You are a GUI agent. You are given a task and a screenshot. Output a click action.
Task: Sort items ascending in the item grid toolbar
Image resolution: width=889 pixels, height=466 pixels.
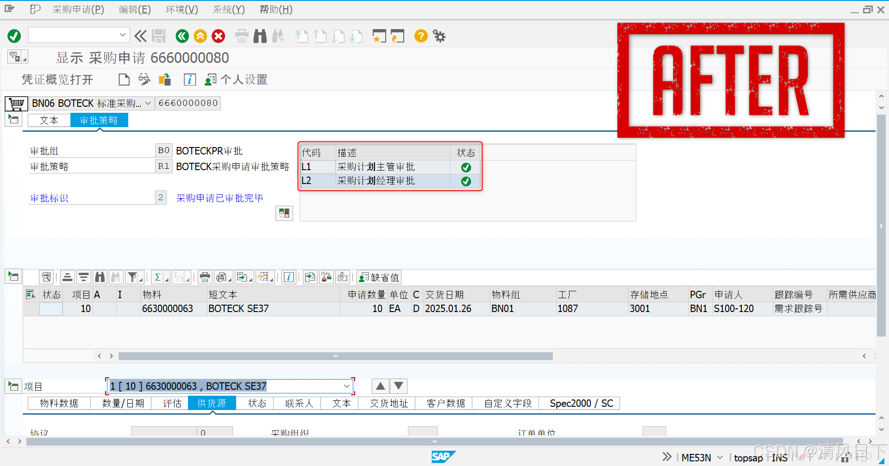point(67,276)
